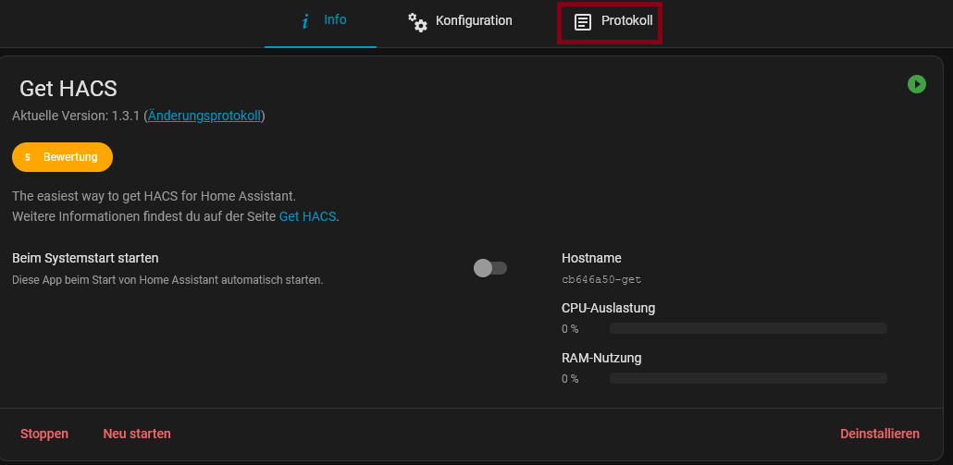Click the number 5 rating circle

point(28,157)
